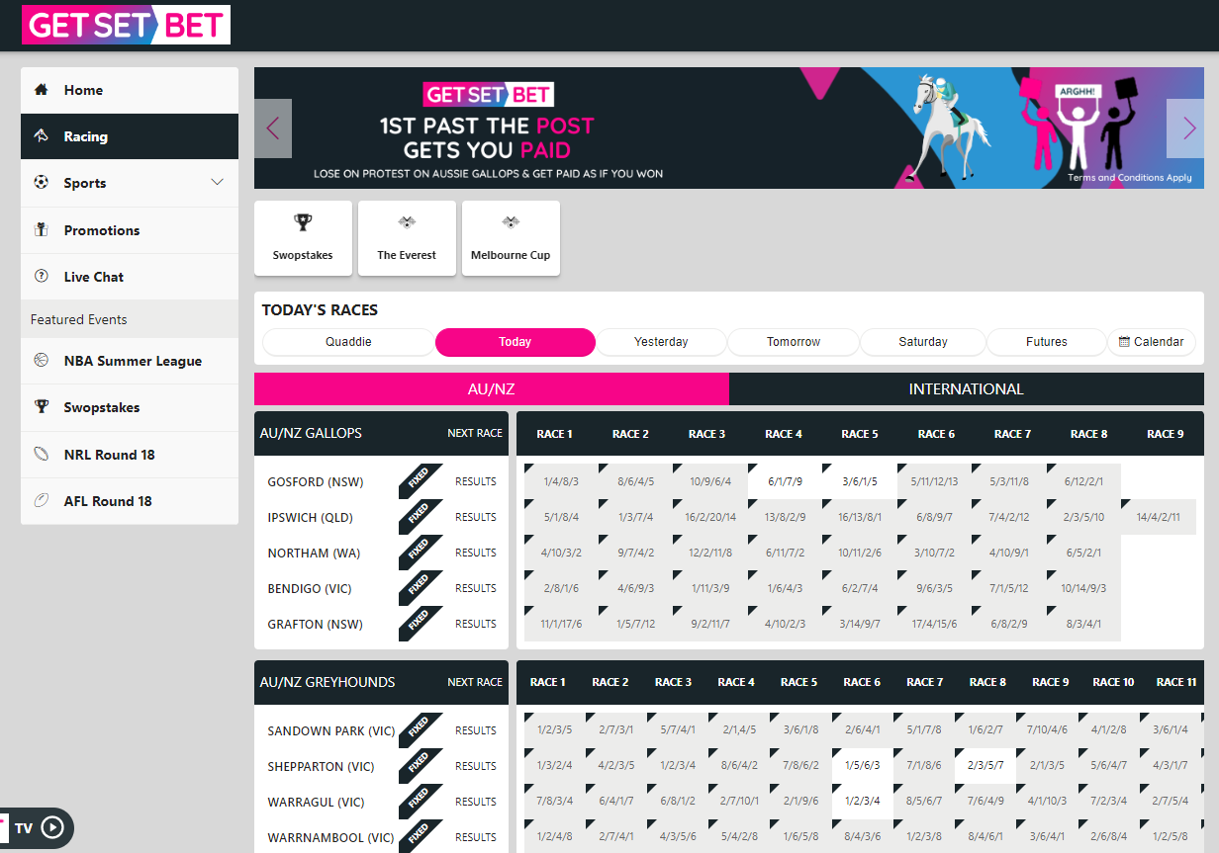This screenshot has width=1219, height=853.
Task: Open Gosford Race 5 result 3/6/1/5
Action: 860,481
